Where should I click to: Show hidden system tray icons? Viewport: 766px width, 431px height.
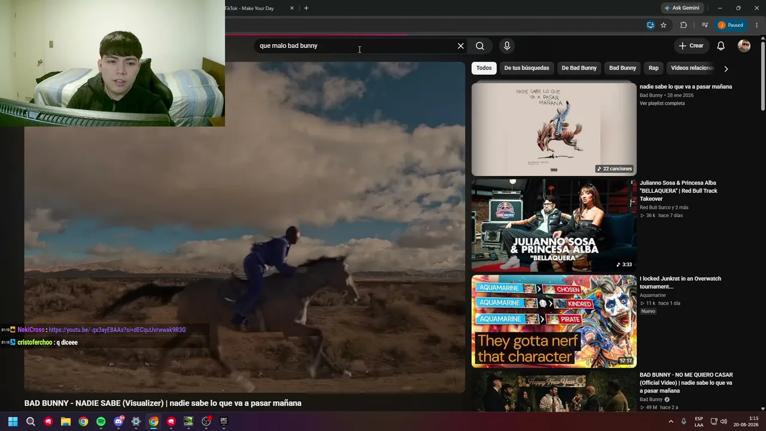tap(671, 421)
